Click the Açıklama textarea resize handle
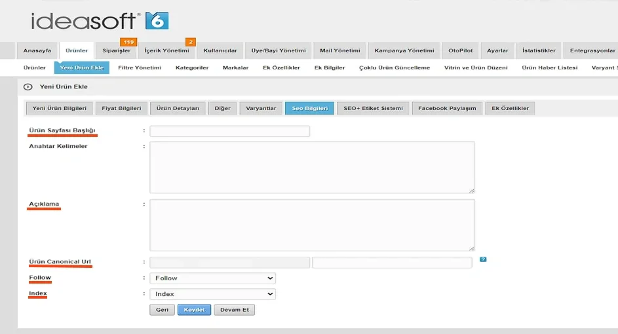 [x=472, y=248]
